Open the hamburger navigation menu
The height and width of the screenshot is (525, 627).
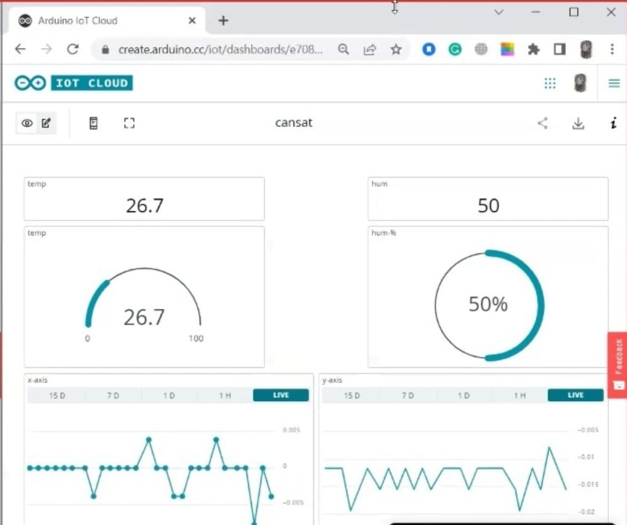(614, 84)
